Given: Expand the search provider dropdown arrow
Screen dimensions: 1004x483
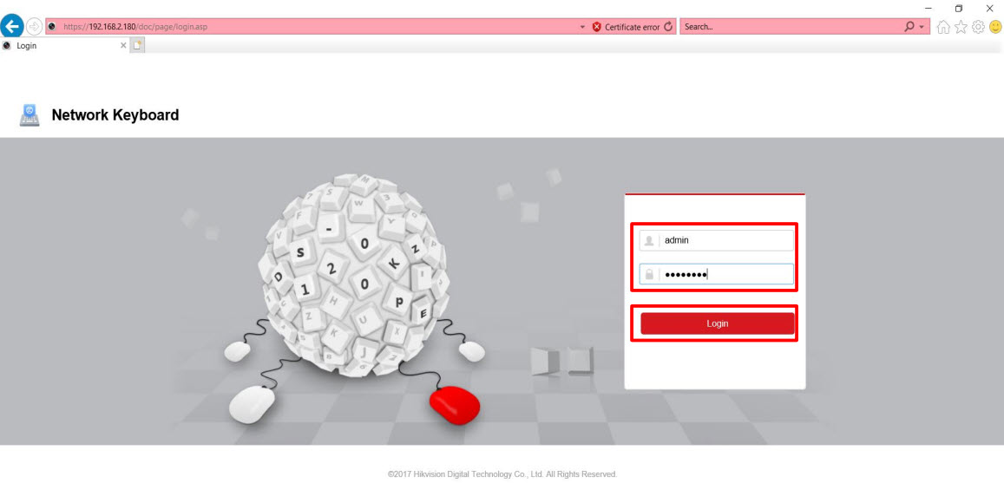Looking at the screenshot, I should (x=922, y=27).
